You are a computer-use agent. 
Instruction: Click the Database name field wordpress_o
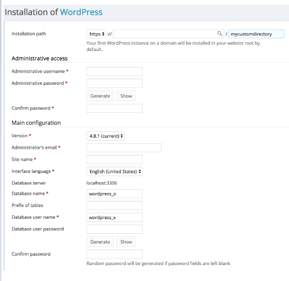[x=114, y=194]
